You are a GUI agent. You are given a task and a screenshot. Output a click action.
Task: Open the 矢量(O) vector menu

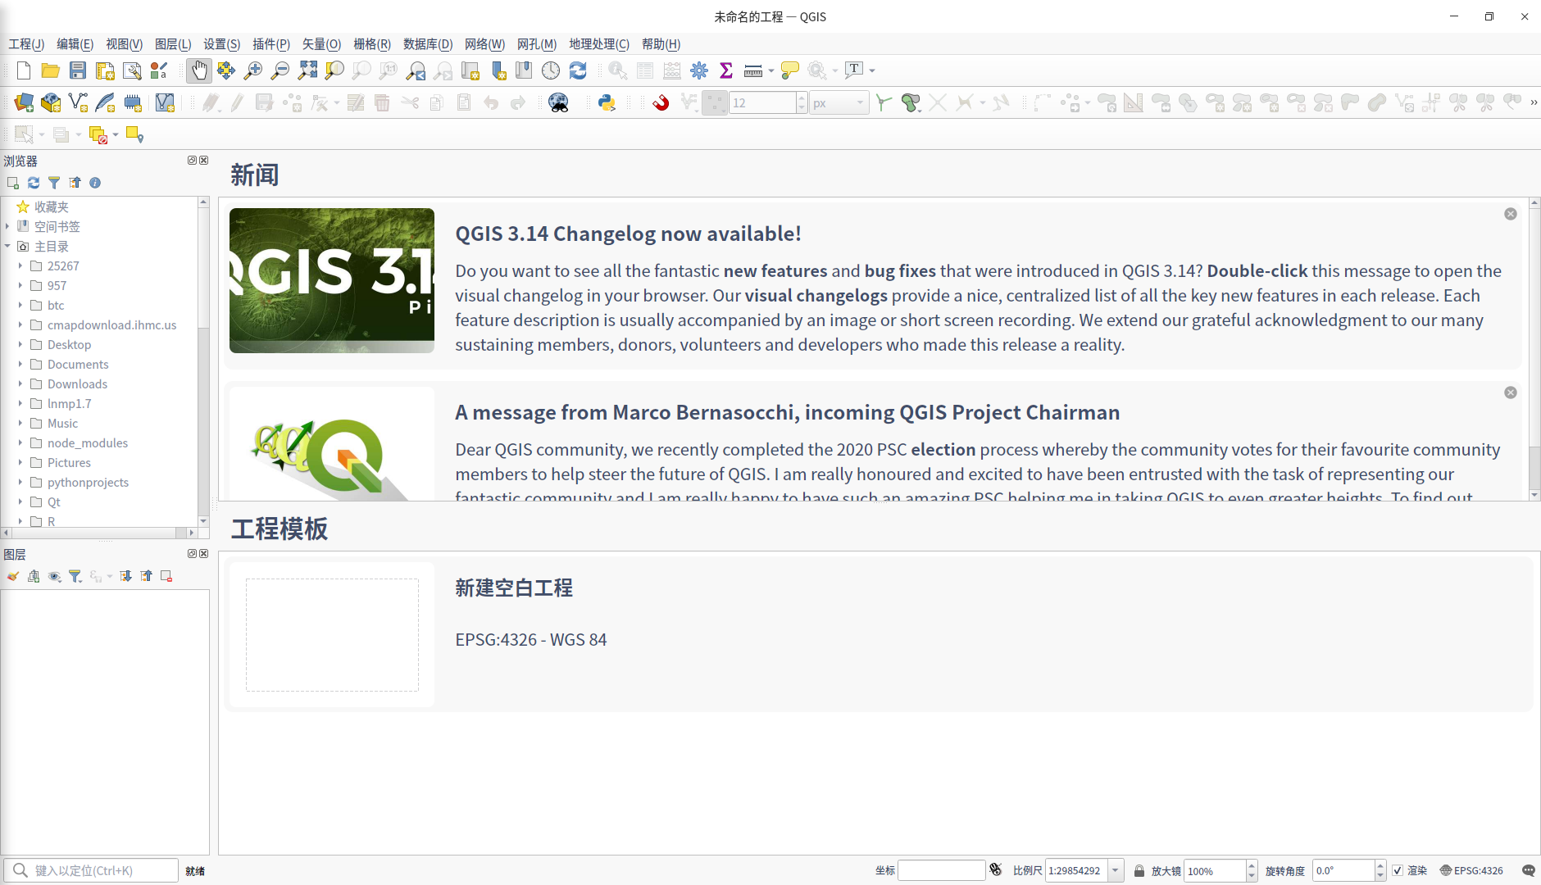(x=321, y=44)
